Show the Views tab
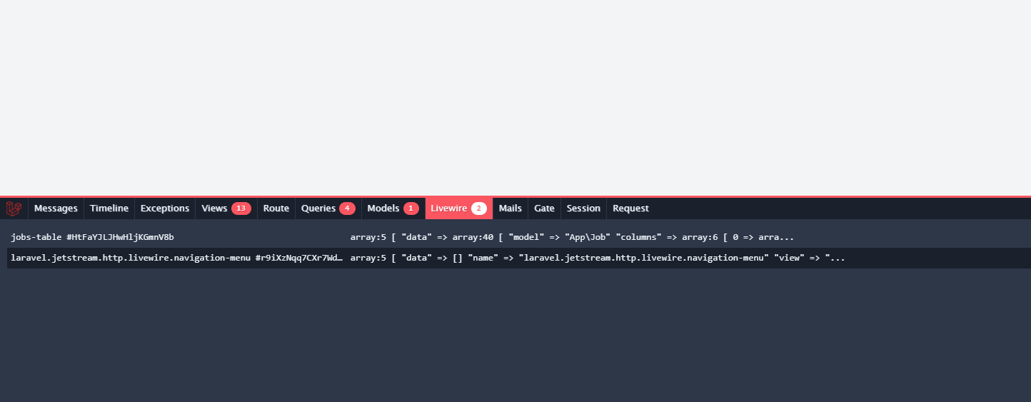The width and height of the screenshot is (1031, 402). click(x=226, y=208)
